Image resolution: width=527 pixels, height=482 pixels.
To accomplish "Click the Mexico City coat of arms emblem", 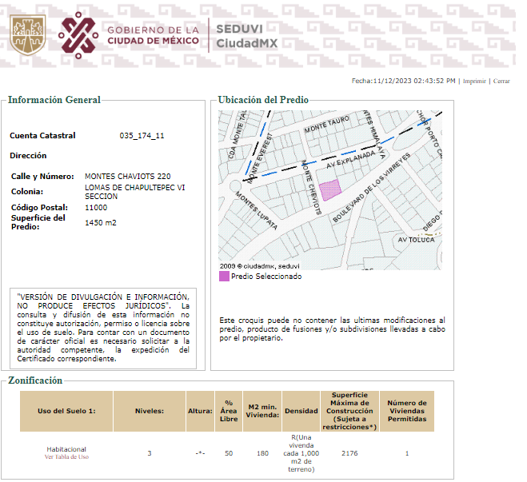I will coord(27,35).
